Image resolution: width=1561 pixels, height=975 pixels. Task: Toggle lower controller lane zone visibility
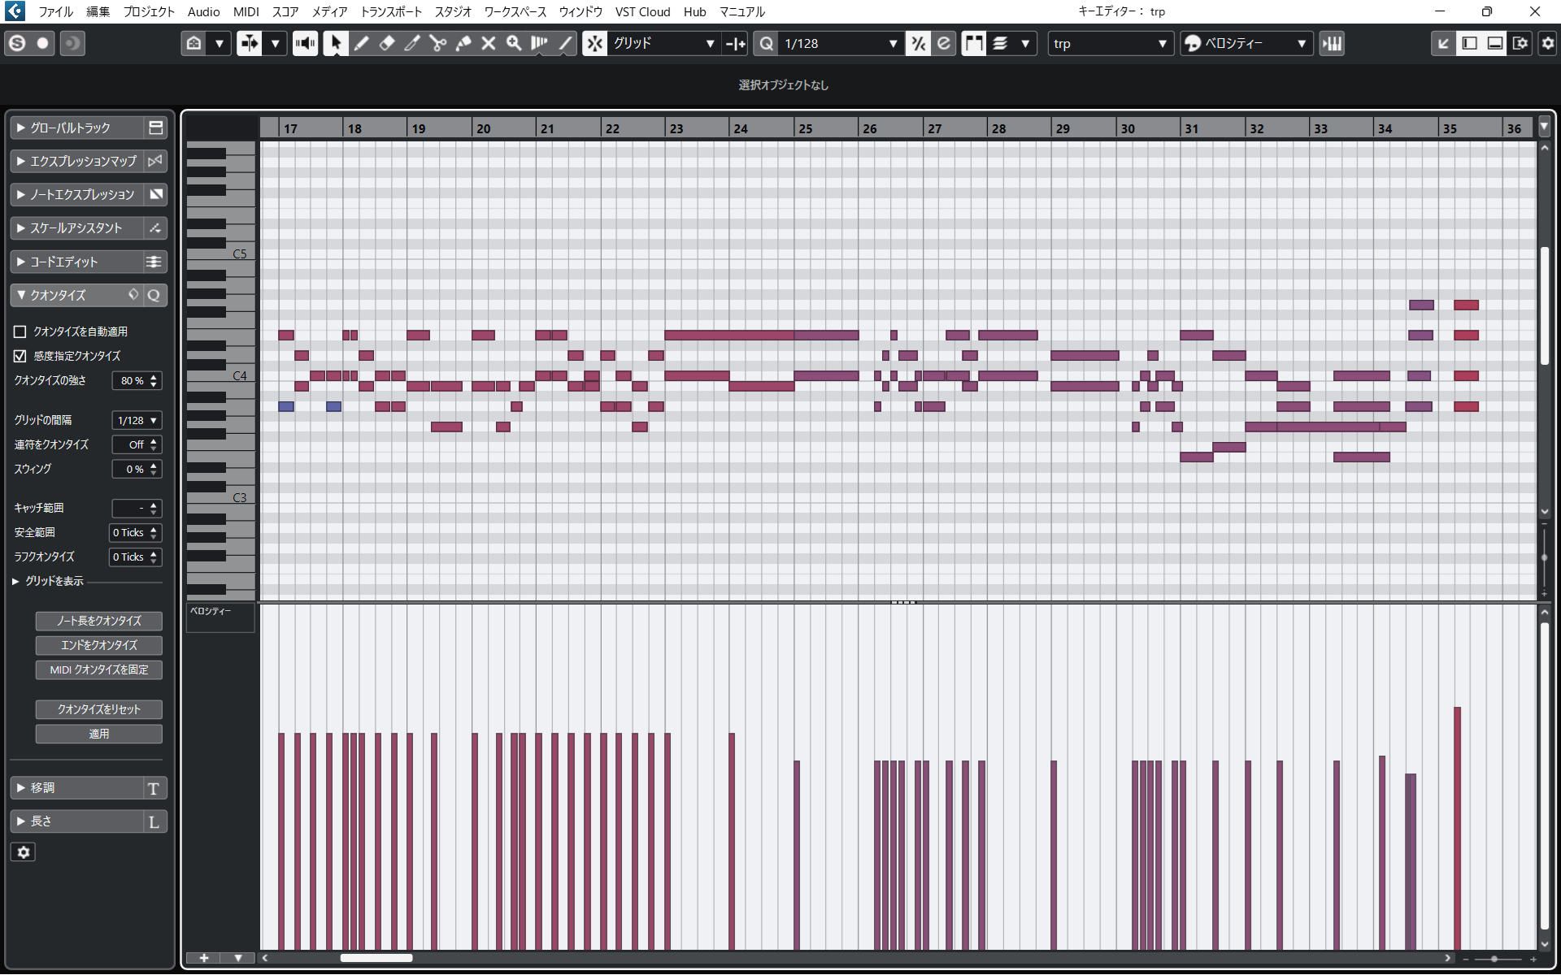tap(1495, 44)
